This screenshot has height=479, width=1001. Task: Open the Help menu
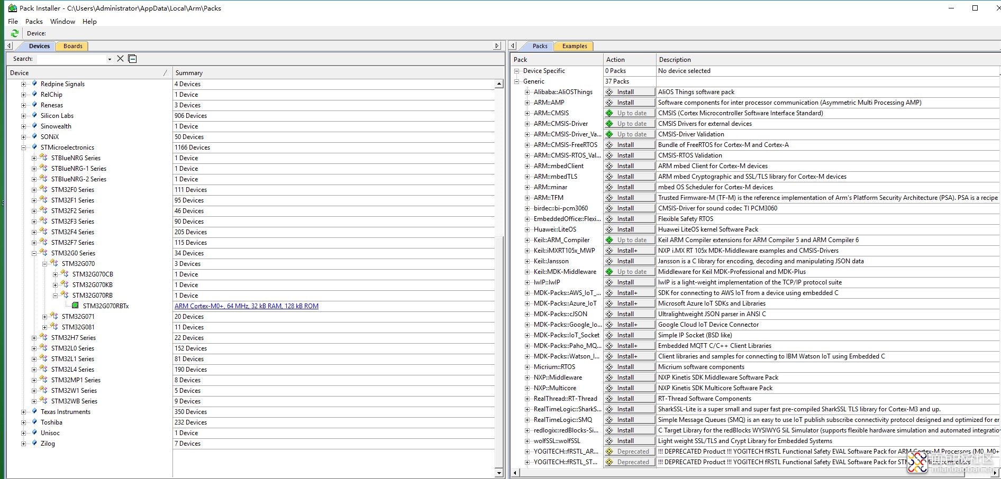pos(89,21)
